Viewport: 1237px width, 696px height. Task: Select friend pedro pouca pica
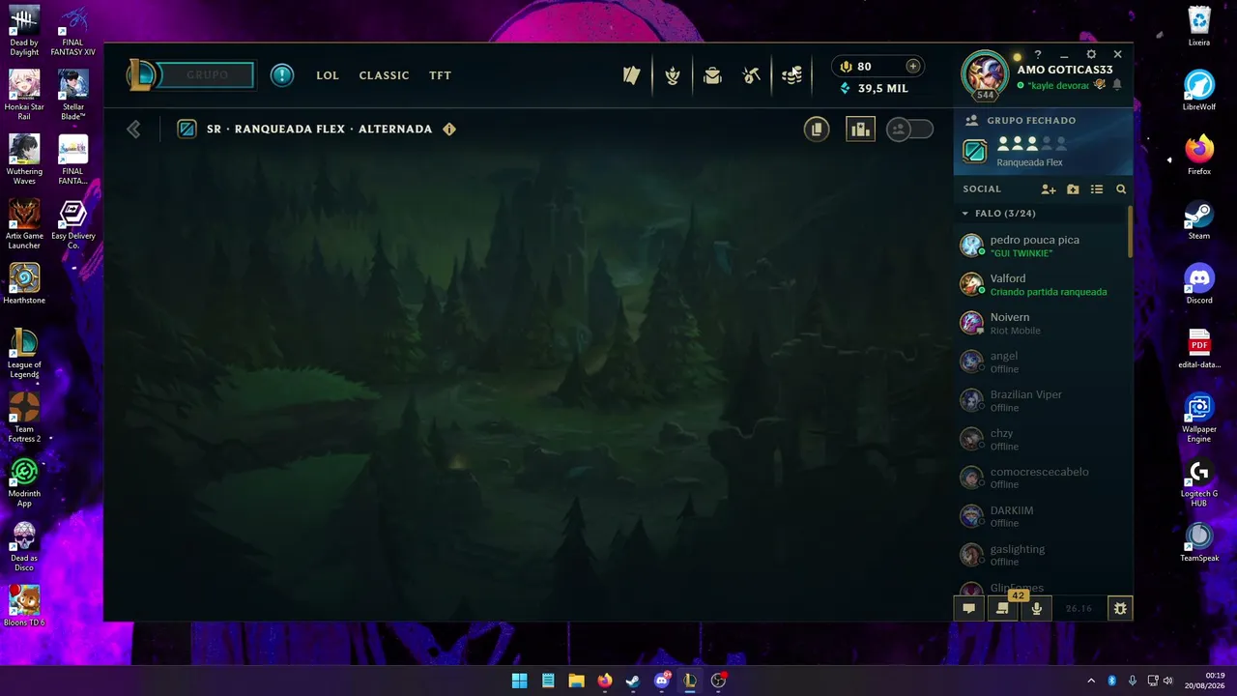[x=1041, y=246]
